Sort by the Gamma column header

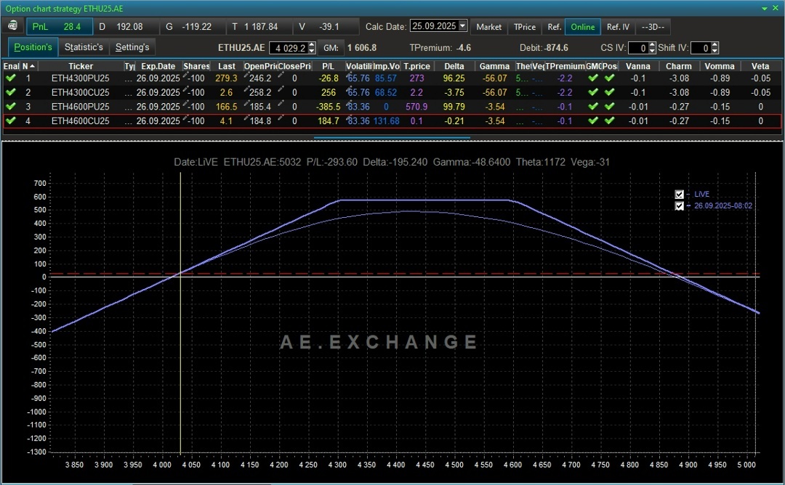[494, 66]
